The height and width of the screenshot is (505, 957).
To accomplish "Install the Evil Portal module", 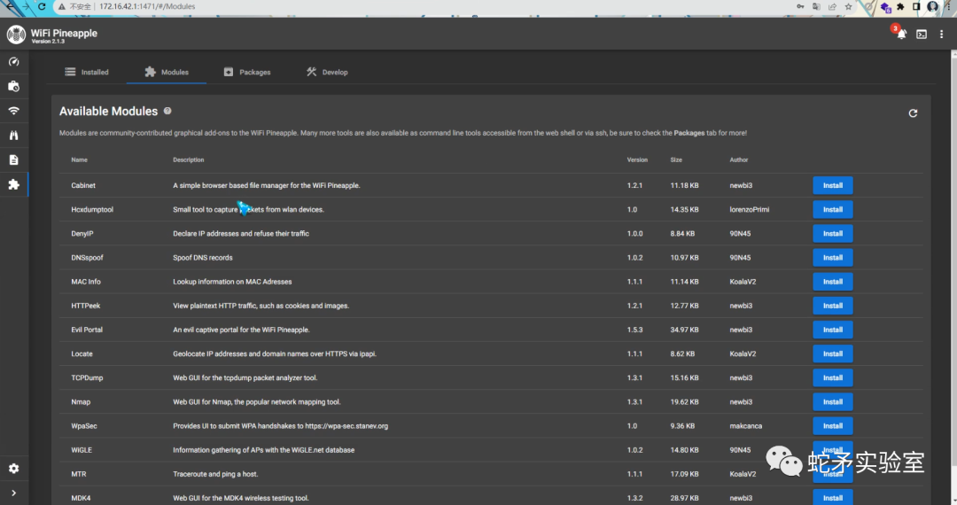I will pos(832,330).
